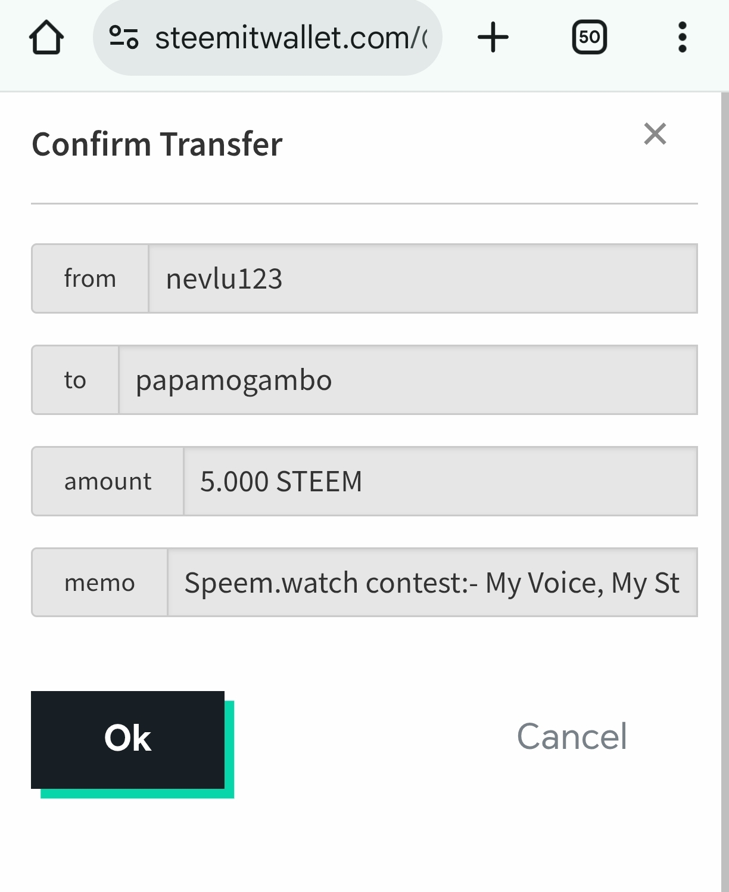Click the "memo" field label
Viewport: 729px width, 892px height.
tap(99, 583)
